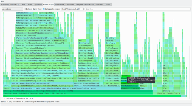Switch to the Sizes tab
Image resolution: width=192 pixels, height=106 pixels.
tap(108, 5)
